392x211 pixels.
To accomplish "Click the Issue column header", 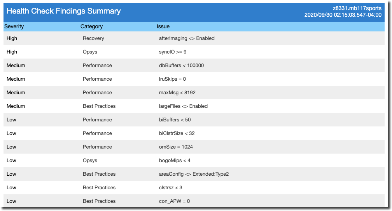I will tap(163, 26).
